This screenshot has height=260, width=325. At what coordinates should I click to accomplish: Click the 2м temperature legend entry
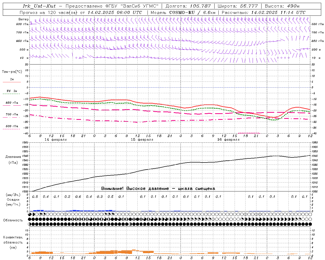tap(12, 79)
